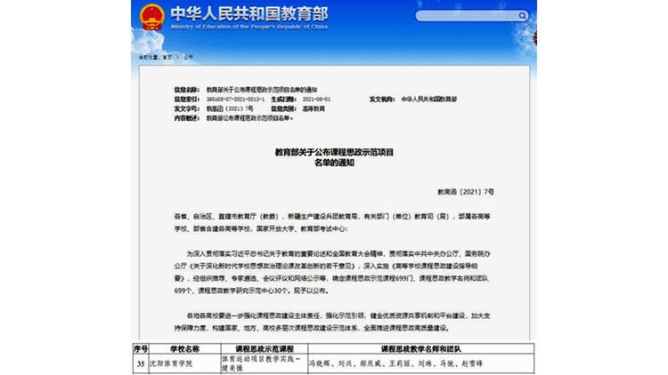Click table header 课程思政示范课程
The height and width of the screenshot is (375, 668).
click(x=265, y=349)
